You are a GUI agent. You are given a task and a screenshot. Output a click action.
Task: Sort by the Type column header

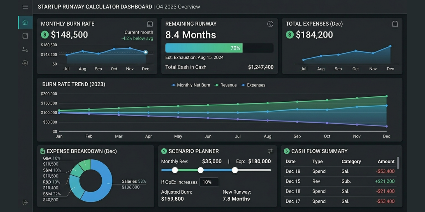317,161
